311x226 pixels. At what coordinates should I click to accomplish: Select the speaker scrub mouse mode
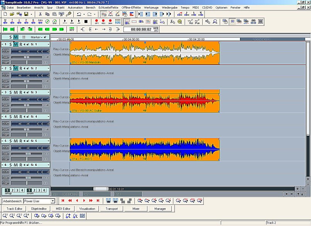point(208,22)
